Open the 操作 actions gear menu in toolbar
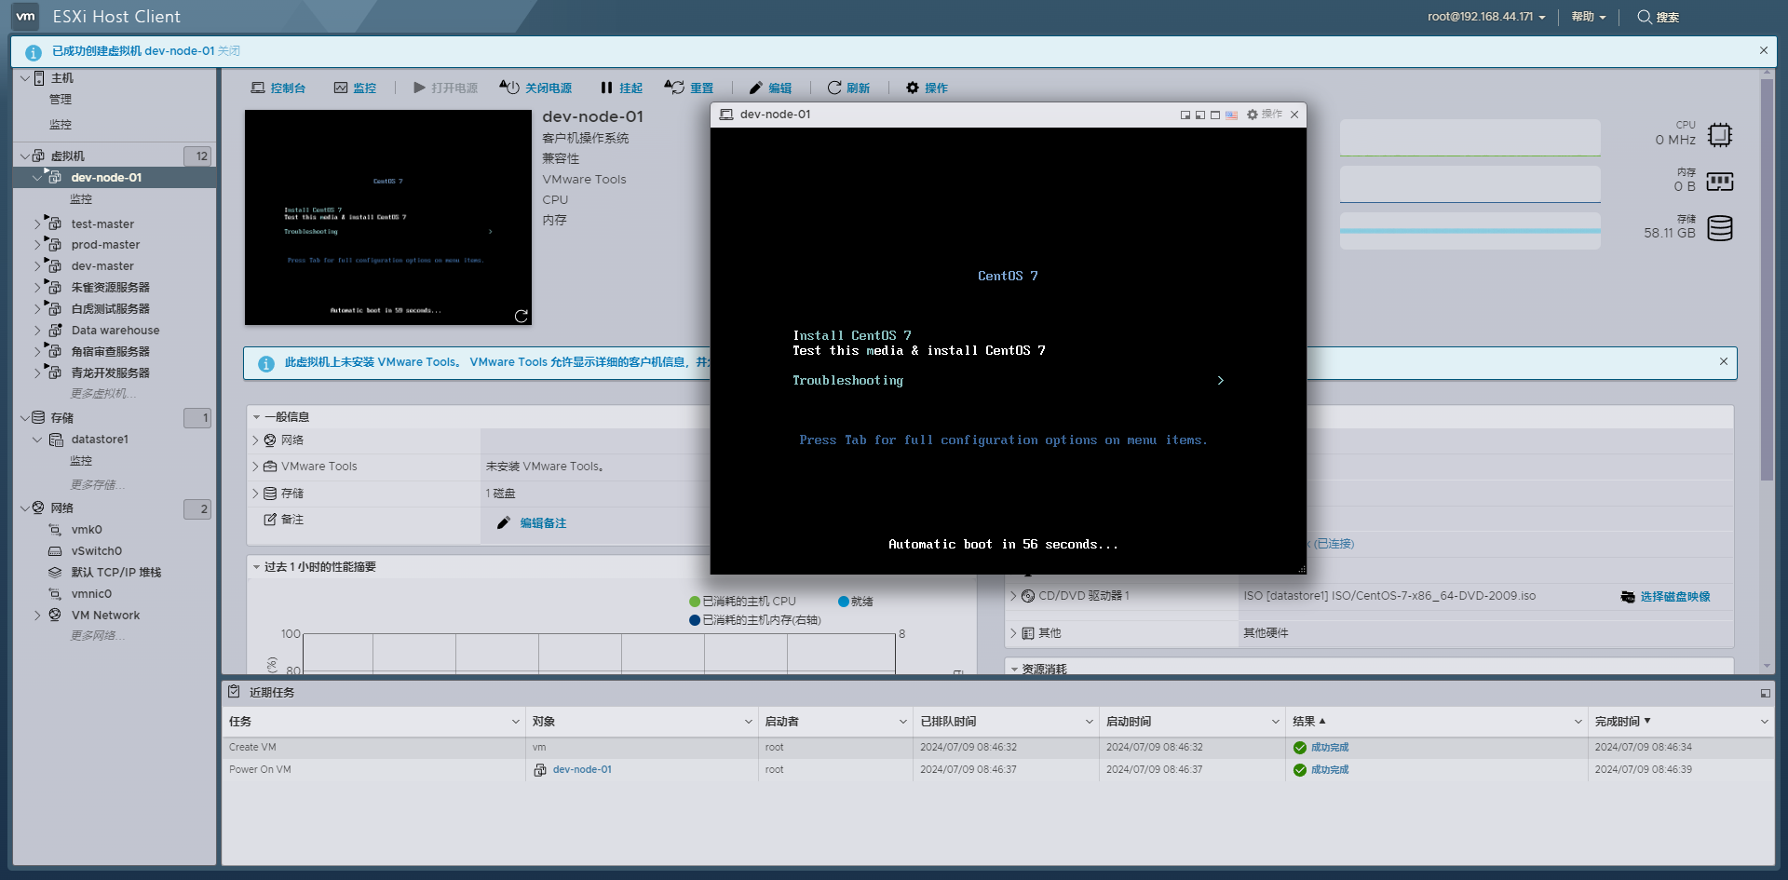Screen dimensions: 1788x880 coord(927,88)
